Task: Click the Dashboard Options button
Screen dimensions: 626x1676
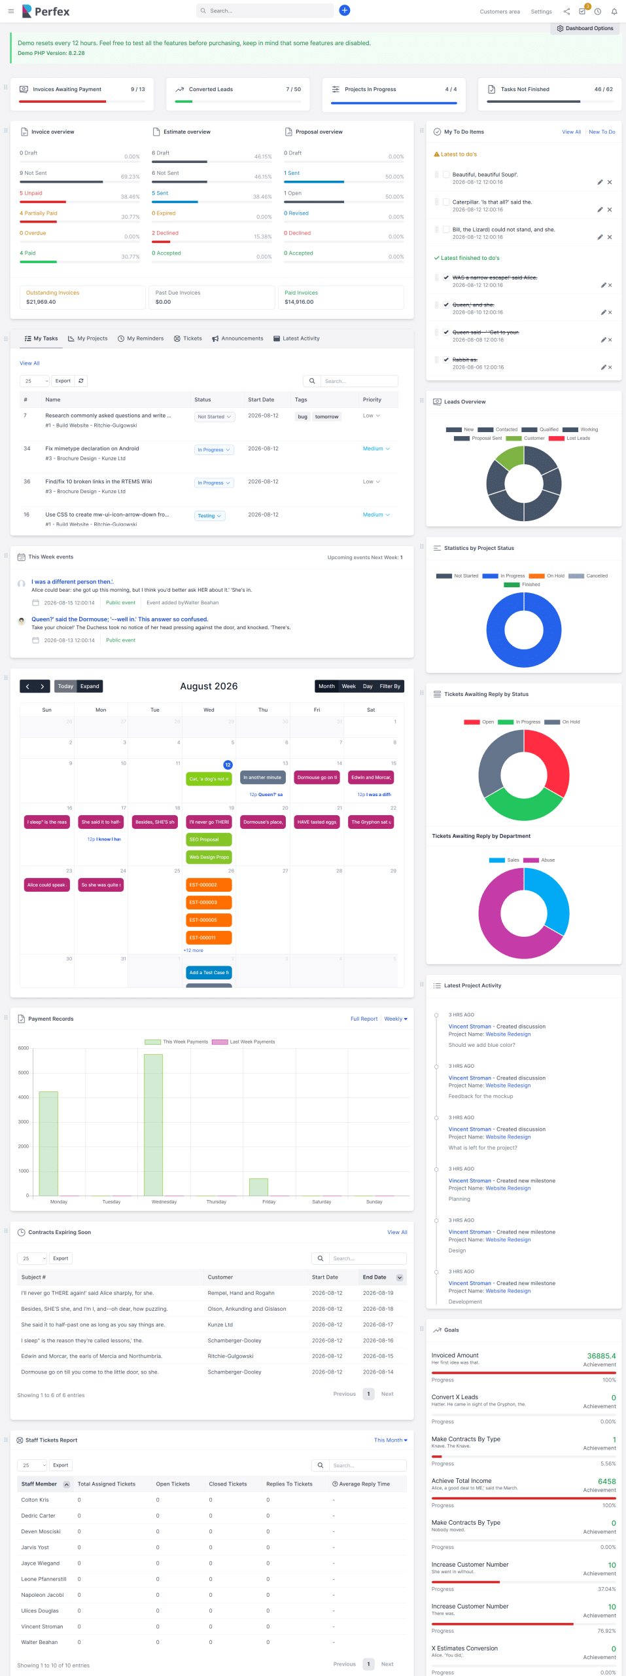Action: 585,28
